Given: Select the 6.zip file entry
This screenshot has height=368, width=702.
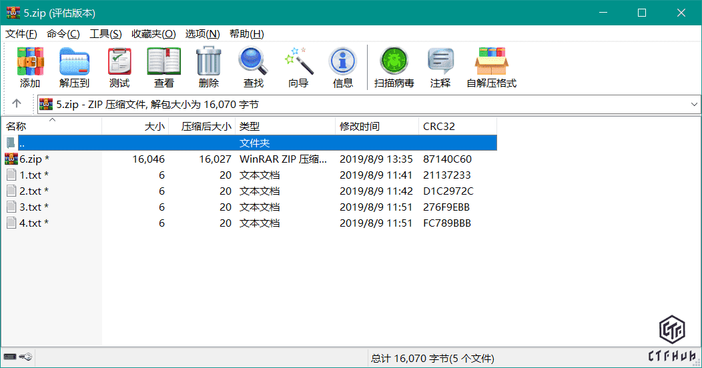Looking at the screenshot, I should pos(30,159).
